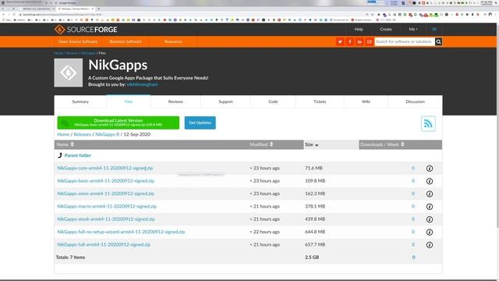Viewport: 499px width, 281px height.
Task: Sort files by Downloads / Week
Action: (x=382, y=144)
